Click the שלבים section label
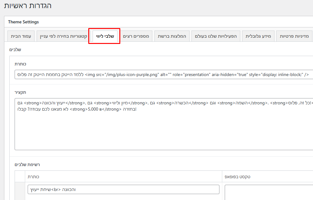This screenshot has width=313, height=200. (16, 50)
